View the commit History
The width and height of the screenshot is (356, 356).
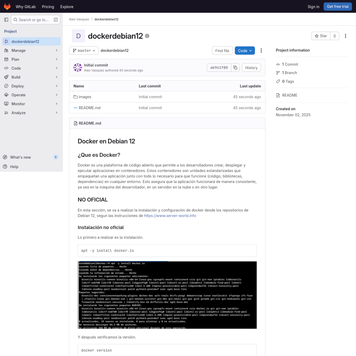(251, 68)
